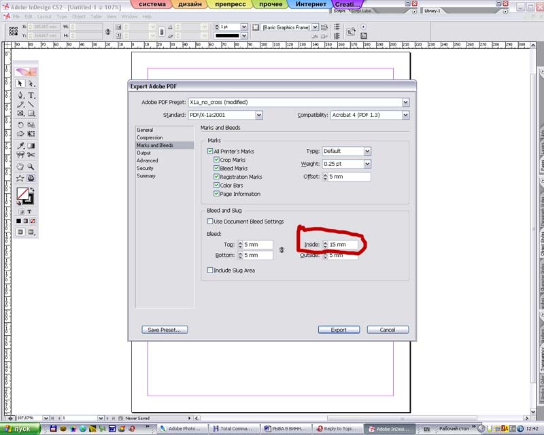Toggle All Printer's Marks checkbox
Viewport: 544px width, 435px height.
click(x=210, y=152)
